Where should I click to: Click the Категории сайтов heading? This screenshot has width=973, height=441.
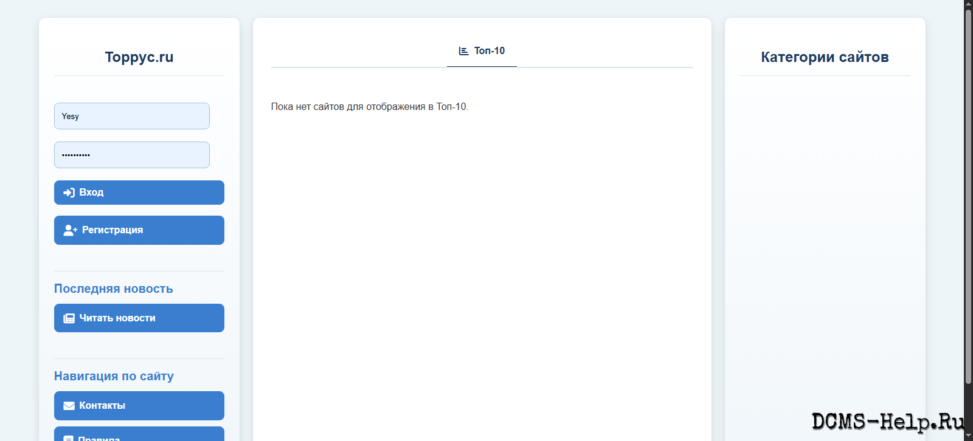point(825,57)
